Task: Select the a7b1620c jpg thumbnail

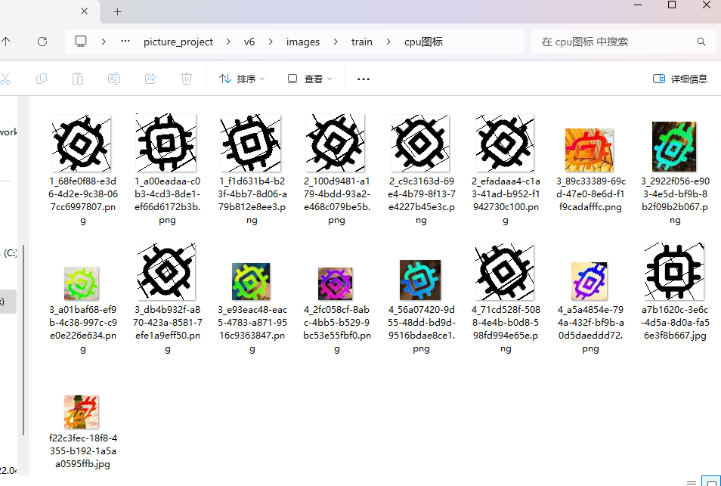Action: [674, 272]
